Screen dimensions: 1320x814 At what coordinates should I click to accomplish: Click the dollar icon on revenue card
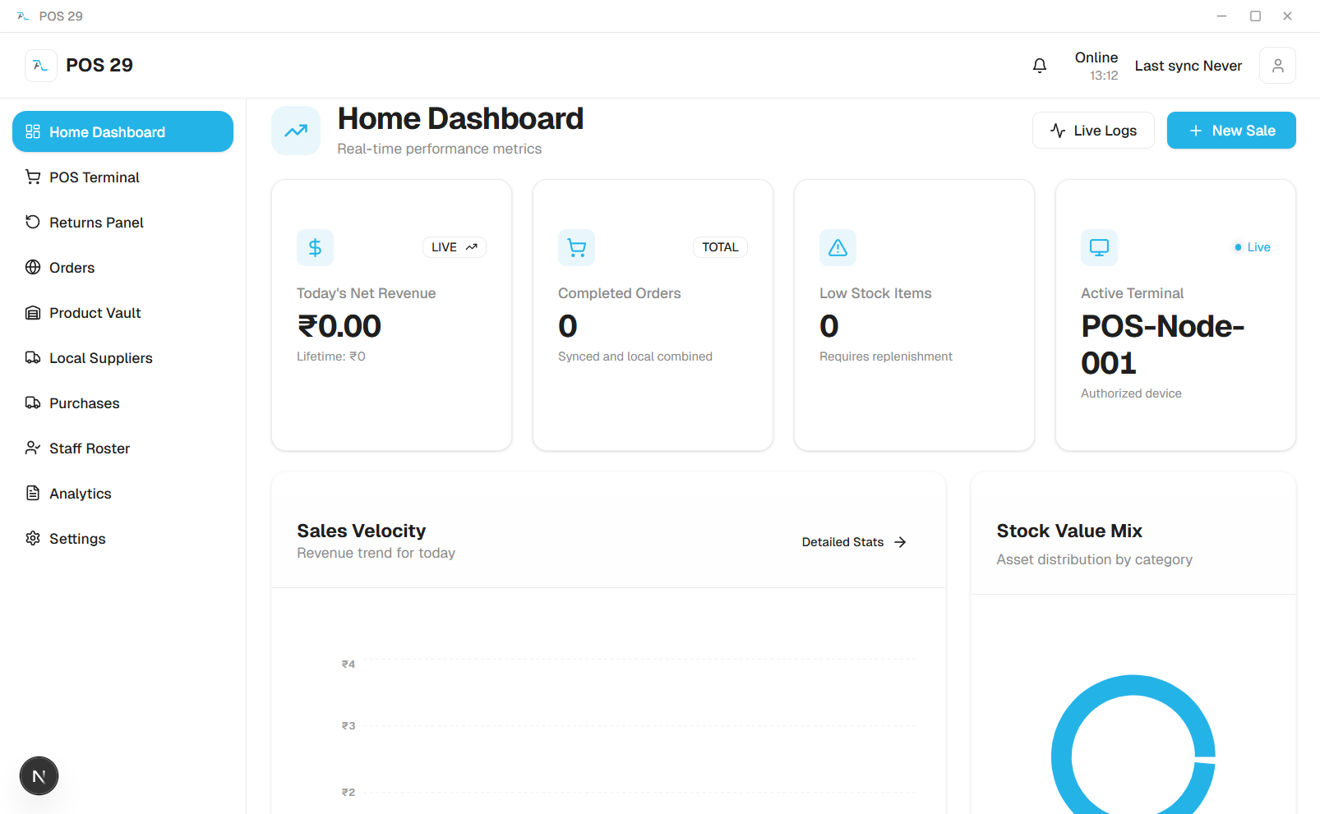(x=315, y=247)
